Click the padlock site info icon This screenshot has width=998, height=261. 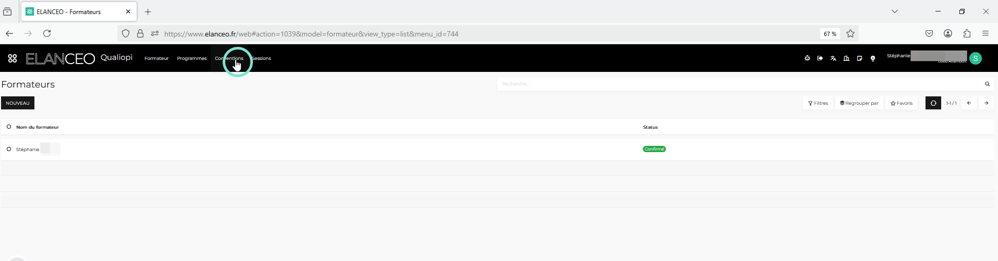pyautogui.click(x=140, y=34)
